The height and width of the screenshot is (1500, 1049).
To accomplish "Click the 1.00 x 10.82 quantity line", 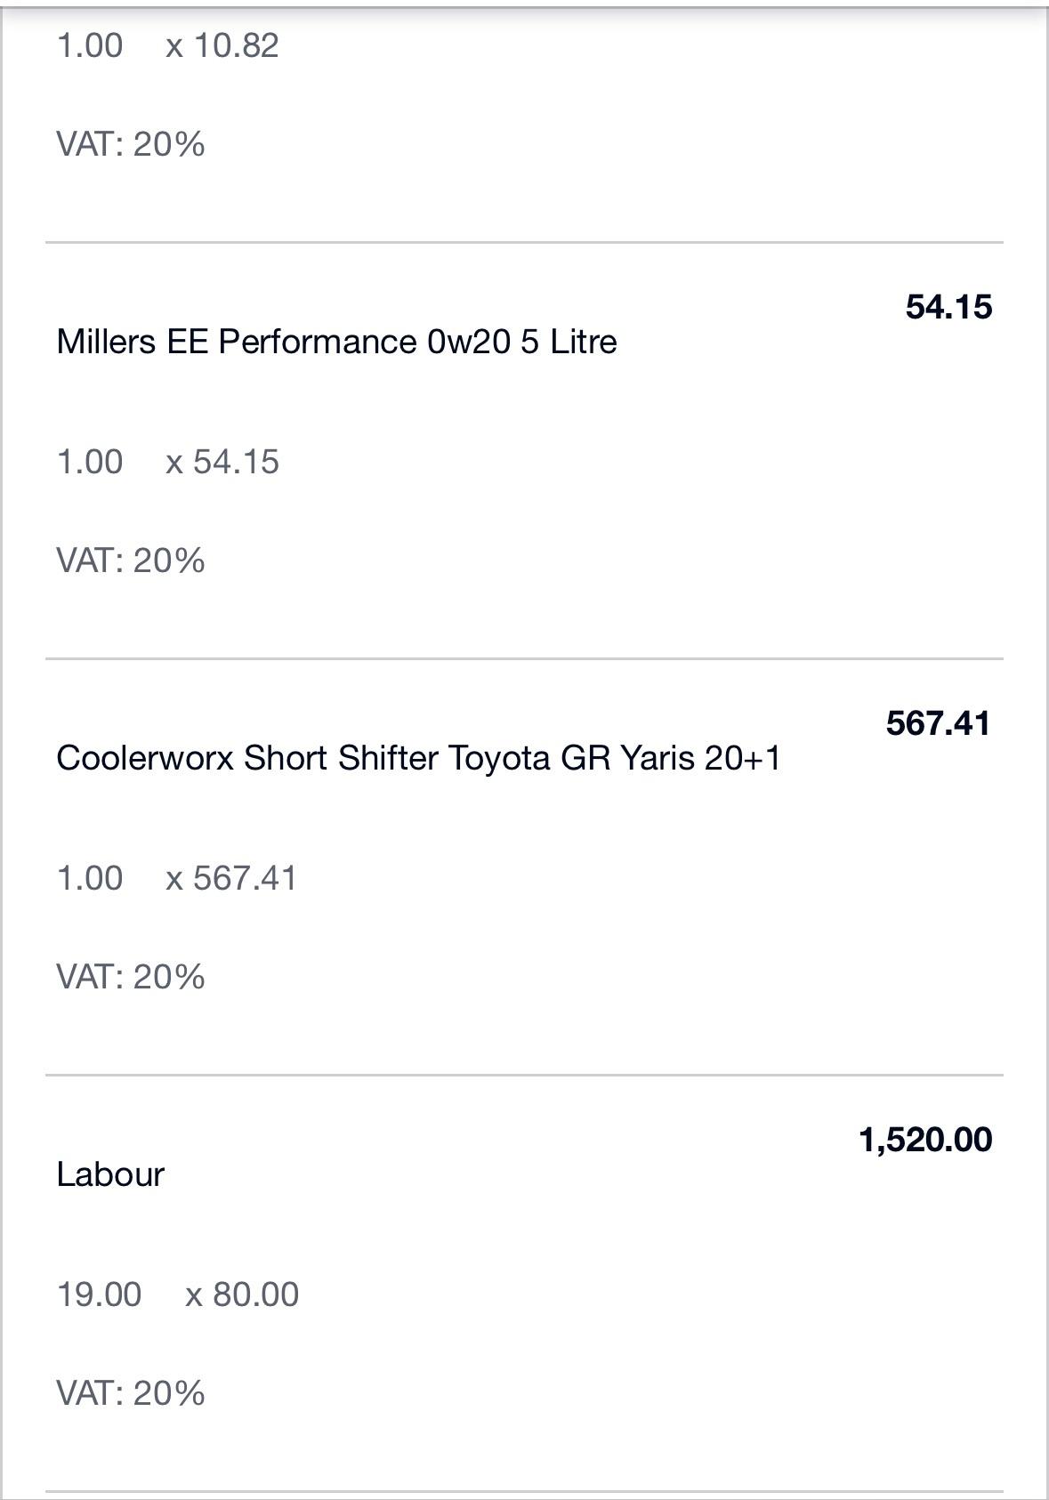I will tap(168, 45).
